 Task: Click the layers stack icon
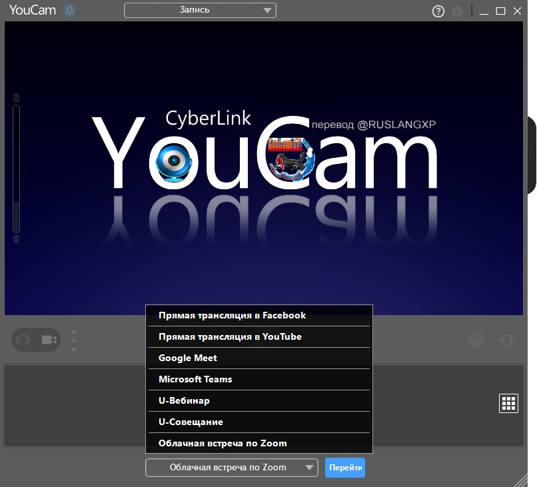(x=476, y=340)
